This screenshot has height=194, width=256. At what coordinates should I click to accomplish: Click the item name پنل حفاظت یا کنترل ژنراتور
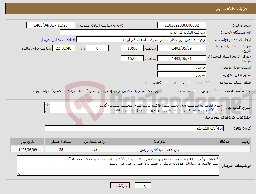tap(160, 150)
